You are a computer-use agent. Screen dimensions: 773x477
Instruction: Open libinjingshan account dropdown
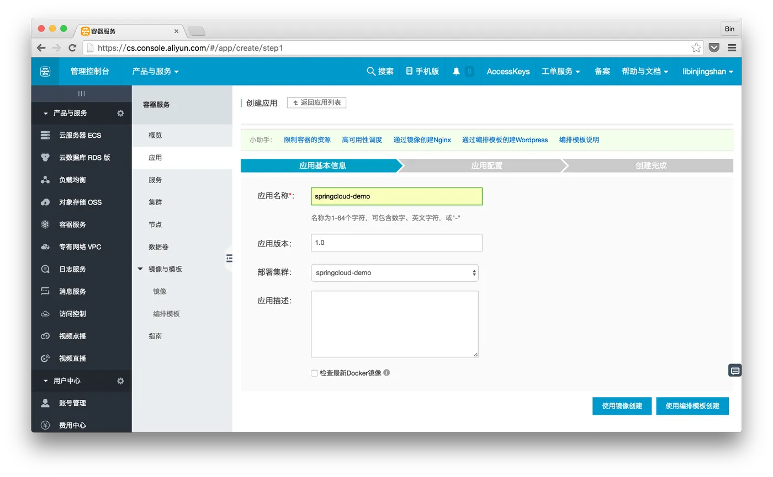708,71
